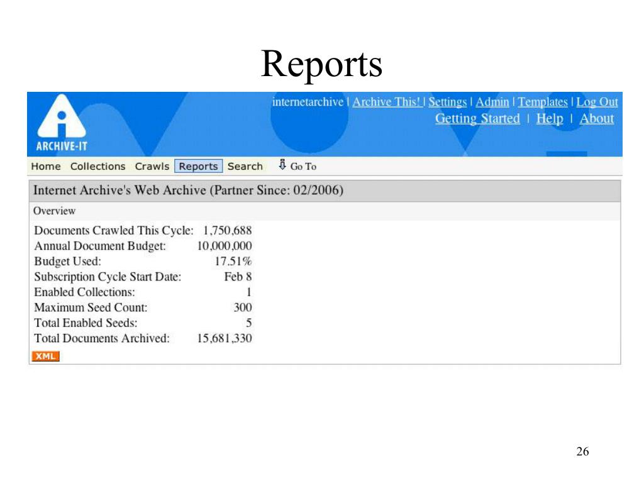Click the Archive-It logo
This screenshot has width=644, height=483.
[x=62, y=123]
